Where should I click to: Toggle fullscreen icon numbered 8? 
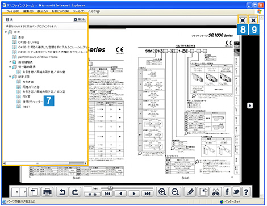pos(243,20)
